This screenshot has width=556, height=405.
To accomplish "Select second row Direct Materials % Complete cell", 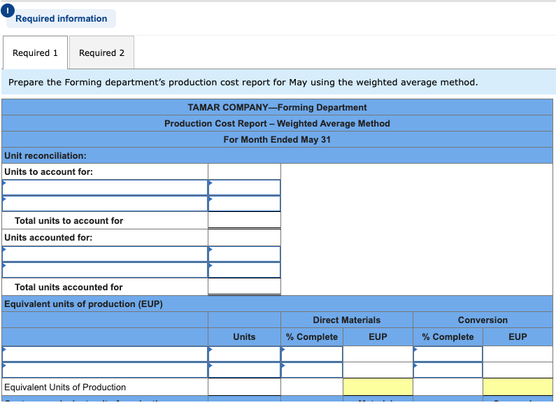I will 312,370.
